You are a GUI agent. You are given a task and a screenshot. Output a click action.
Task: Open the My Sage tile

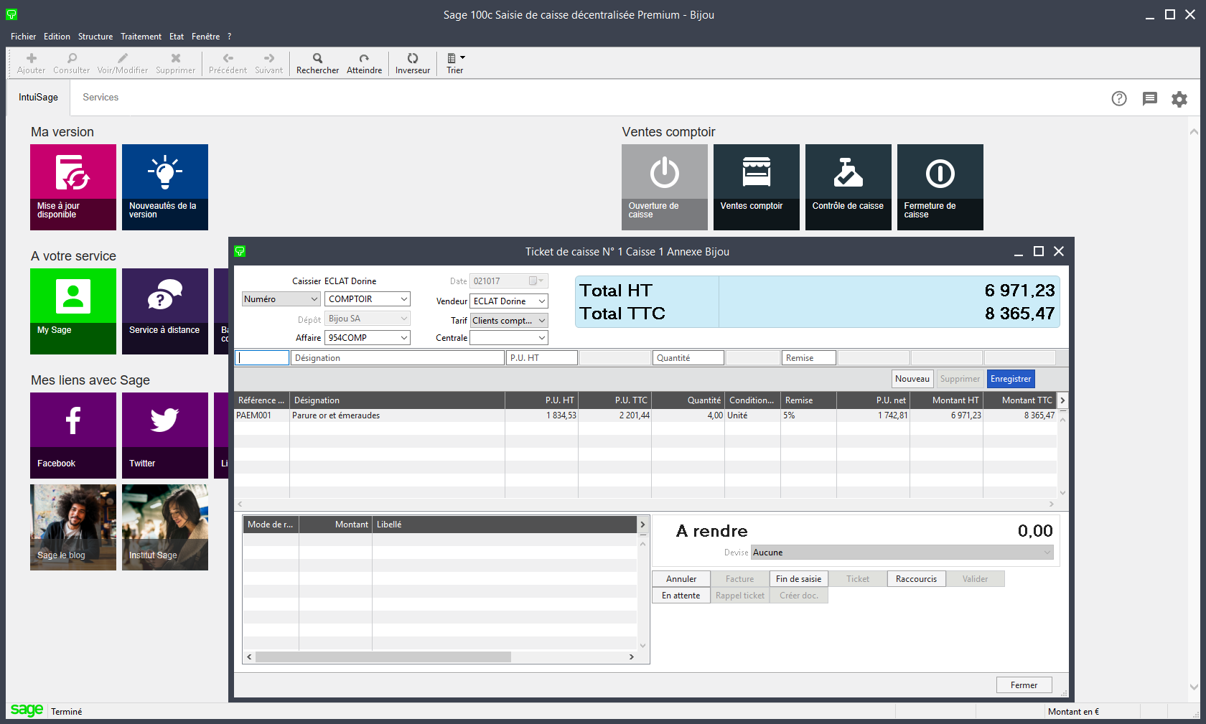73,311
